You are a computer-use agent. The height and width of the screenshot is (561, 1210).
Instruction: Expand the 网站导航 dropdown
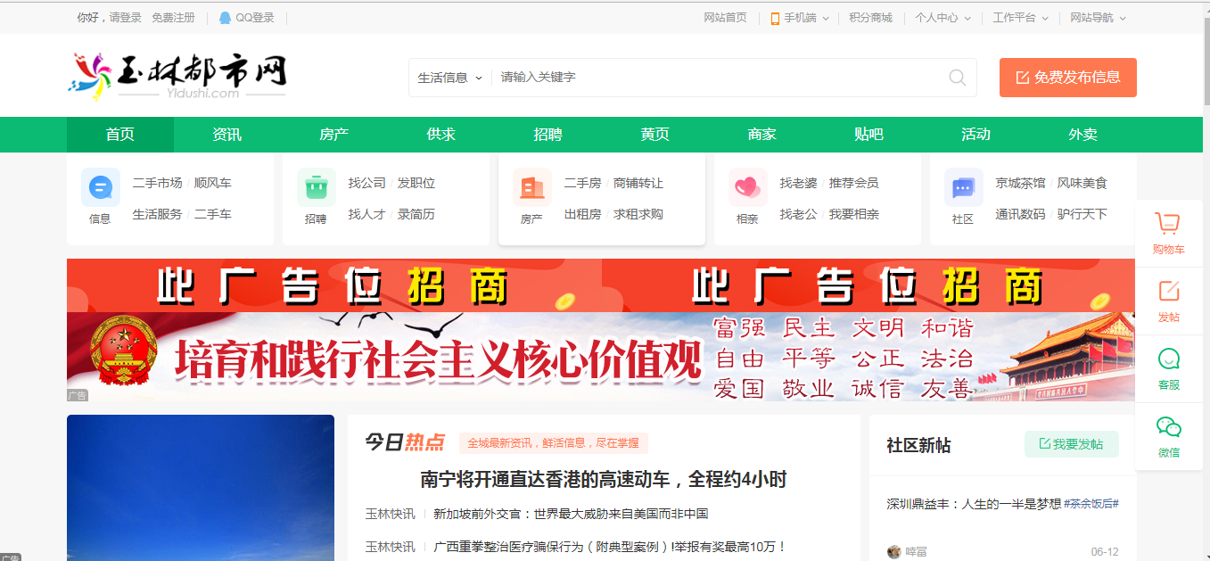(1098, 18)
